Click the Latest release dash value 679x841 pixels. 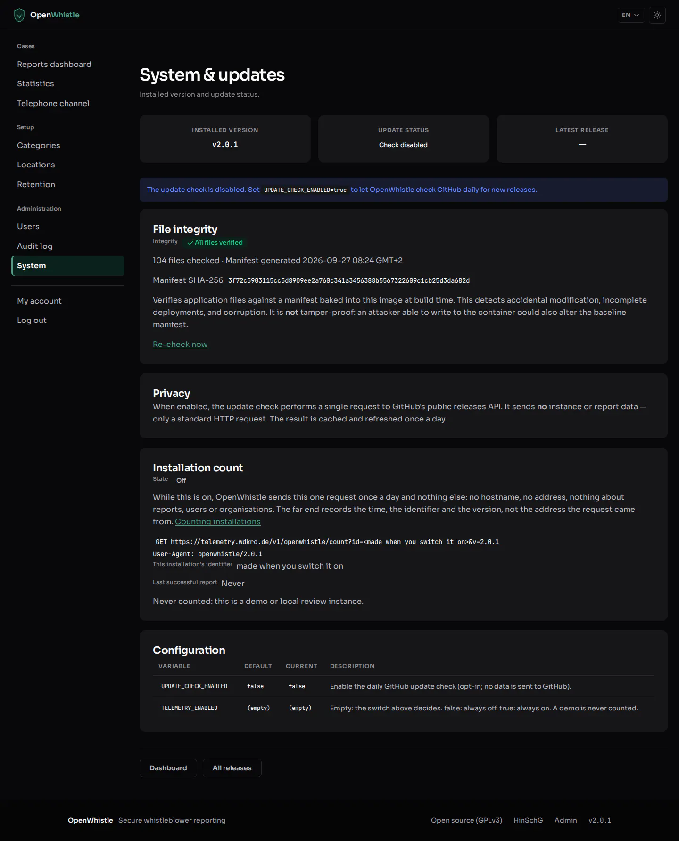coord(582,145)
